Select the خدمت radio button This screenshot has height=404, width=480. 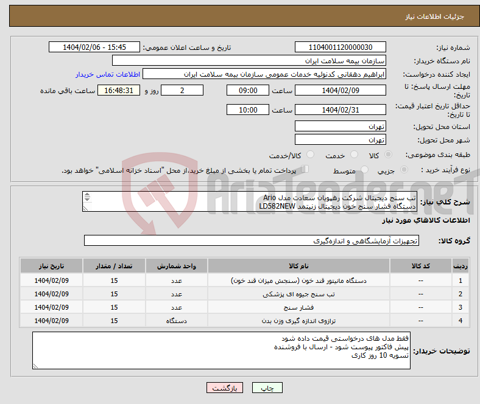(354, 155)
